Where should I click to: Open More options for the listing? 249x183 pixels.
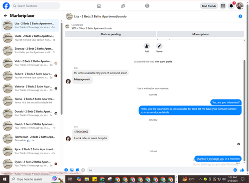[200, 34]
